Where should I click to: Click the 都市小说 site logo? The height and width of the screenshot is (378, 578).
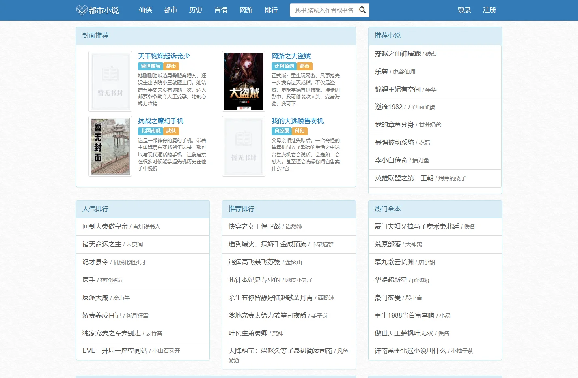[97, 10]
